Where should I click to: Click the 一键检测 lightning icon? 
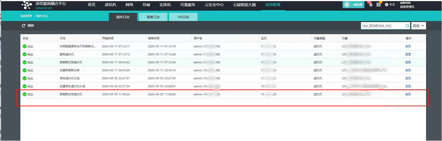click(347, 4)
